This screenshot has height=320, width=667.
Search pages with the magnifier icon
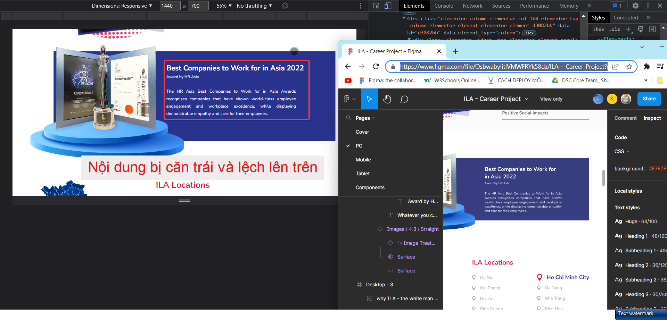click(x=348, y=118)
